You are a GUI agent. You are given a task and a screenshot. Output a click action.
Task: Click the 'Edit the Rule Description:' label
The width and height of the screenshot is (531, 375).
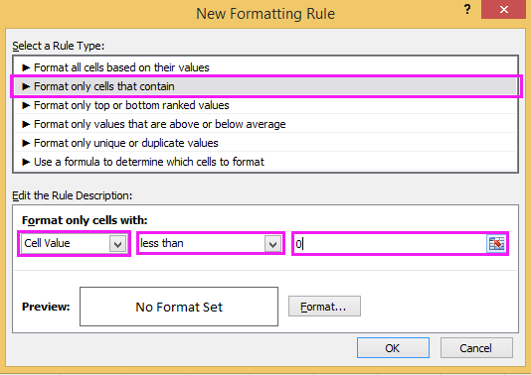73,195
